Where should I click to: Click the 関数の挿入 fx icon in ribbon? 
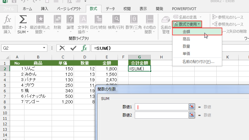click(7, 20)
